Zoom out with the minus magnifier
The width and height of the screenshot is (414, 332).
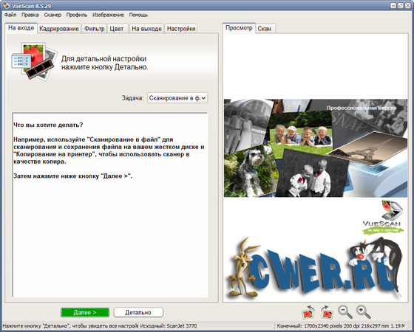(345, 311)
